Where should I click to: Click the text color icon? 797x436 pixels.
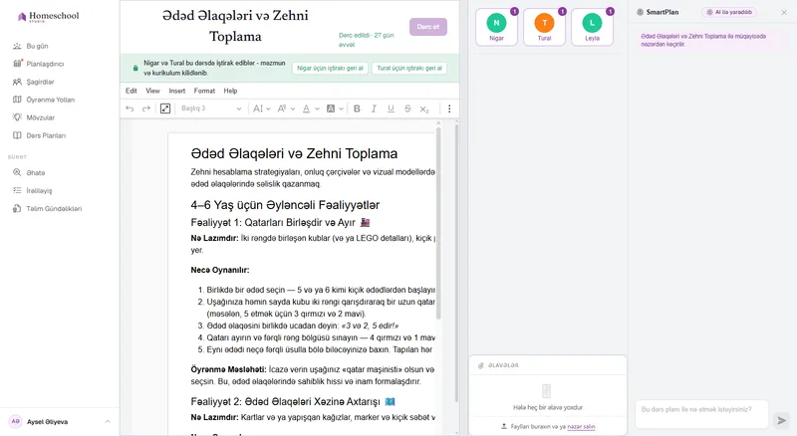306,109
